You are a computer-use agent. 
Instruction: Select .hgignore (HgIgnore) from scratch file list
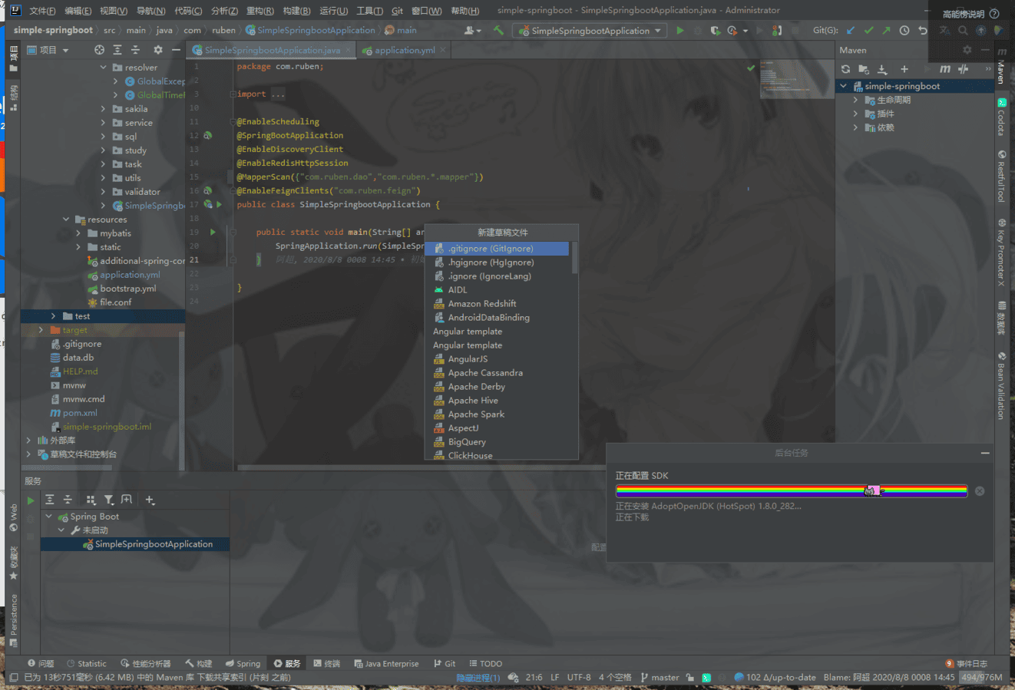tap(491, 262)
